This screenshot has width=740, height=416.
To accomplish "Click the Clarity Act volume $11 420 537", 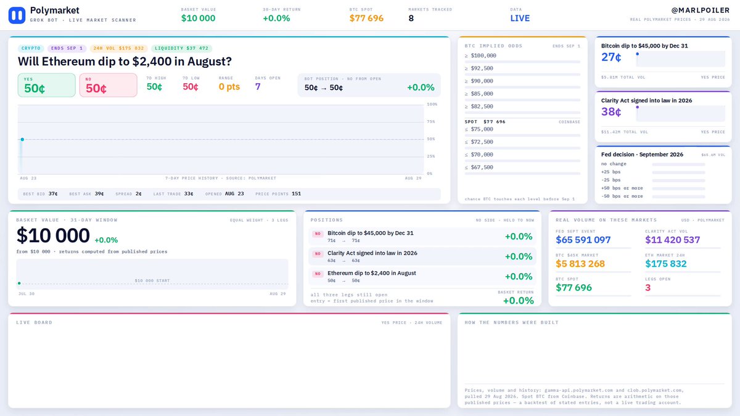I will coord(673,240).
